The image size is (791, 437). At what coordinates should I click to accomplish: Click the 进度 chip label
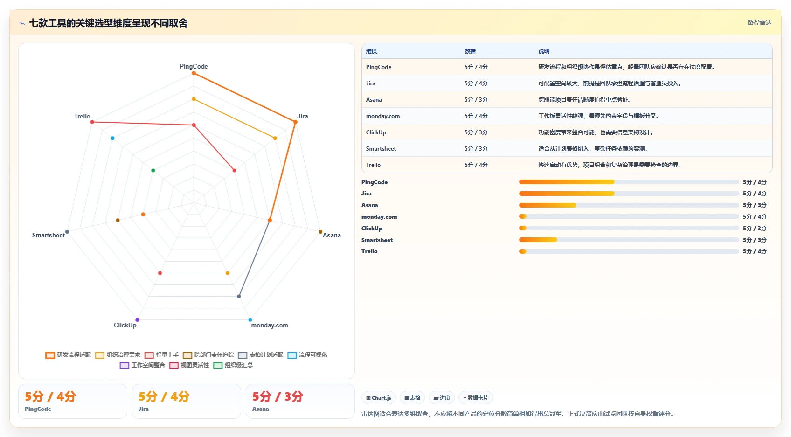tap(445, 398)
